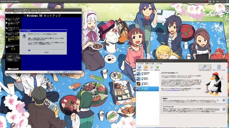
Task: Click icon at right of Snapshots panel
Action: point(224,109)
